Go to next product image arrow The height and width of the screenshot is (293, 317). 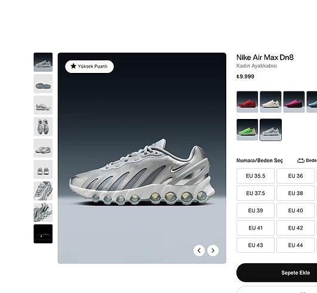pos(213,251)
